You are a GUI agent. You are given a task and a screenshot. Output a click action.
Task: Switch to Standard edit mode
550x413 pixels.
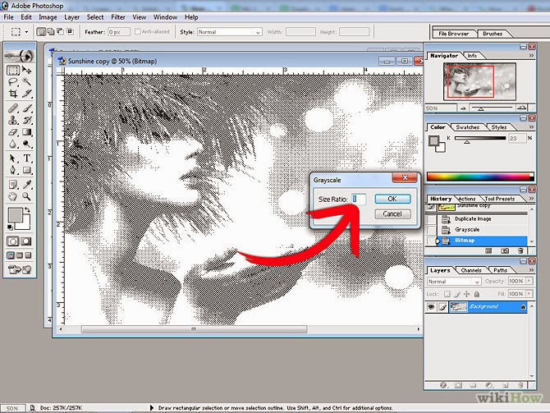click(13, 241)
